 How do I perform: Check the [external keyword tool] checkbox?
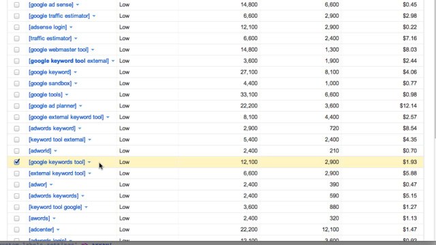(x=16, y=174)
